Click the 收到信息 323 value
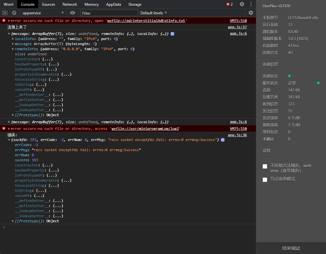 coord(291,104)
